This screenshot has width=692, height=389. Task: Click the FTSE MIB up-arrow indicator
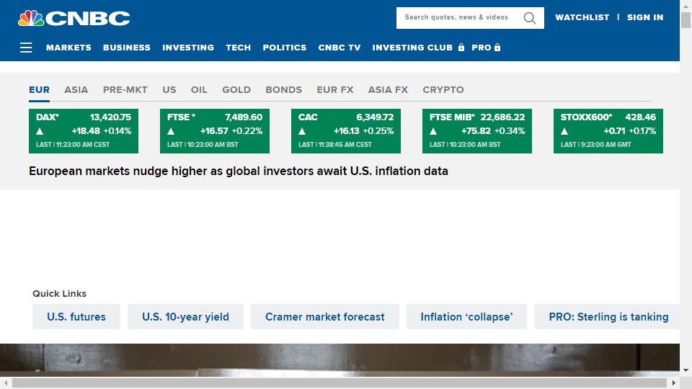point(433,131)
